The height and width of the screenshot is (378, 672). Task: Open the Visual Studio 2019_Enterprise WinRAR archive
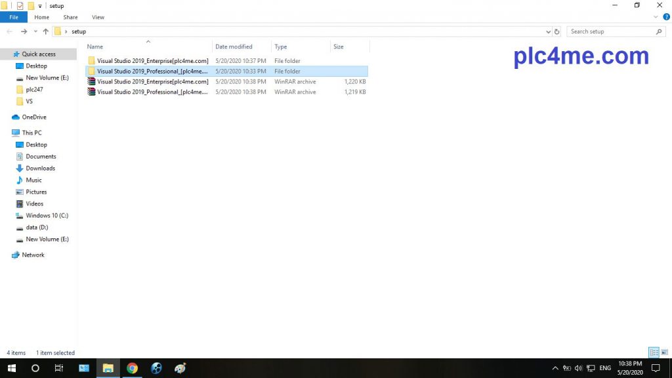pyautogui.click(x=152, y=81)
